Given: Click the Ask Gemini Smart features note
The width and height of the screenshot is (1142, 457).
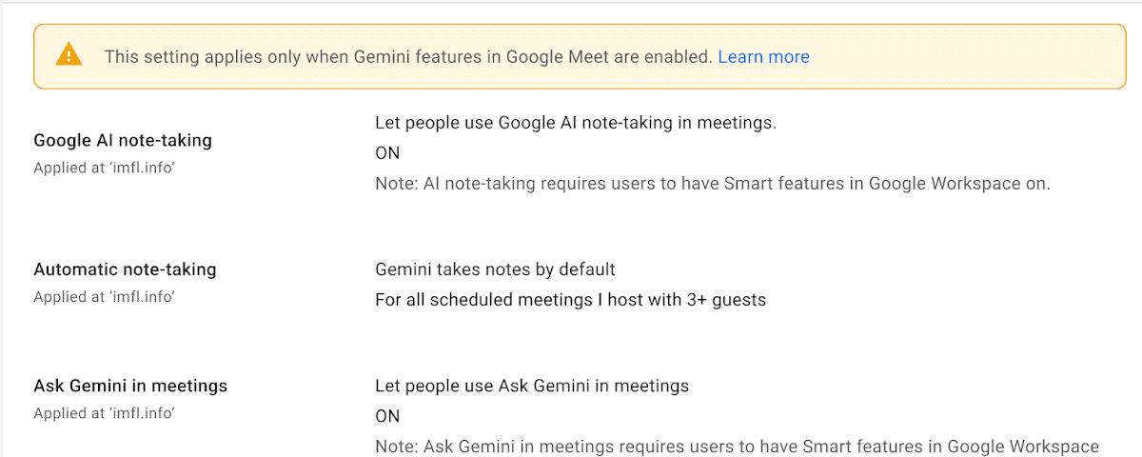Looking at the screenshot, I should tap(737, 447).
